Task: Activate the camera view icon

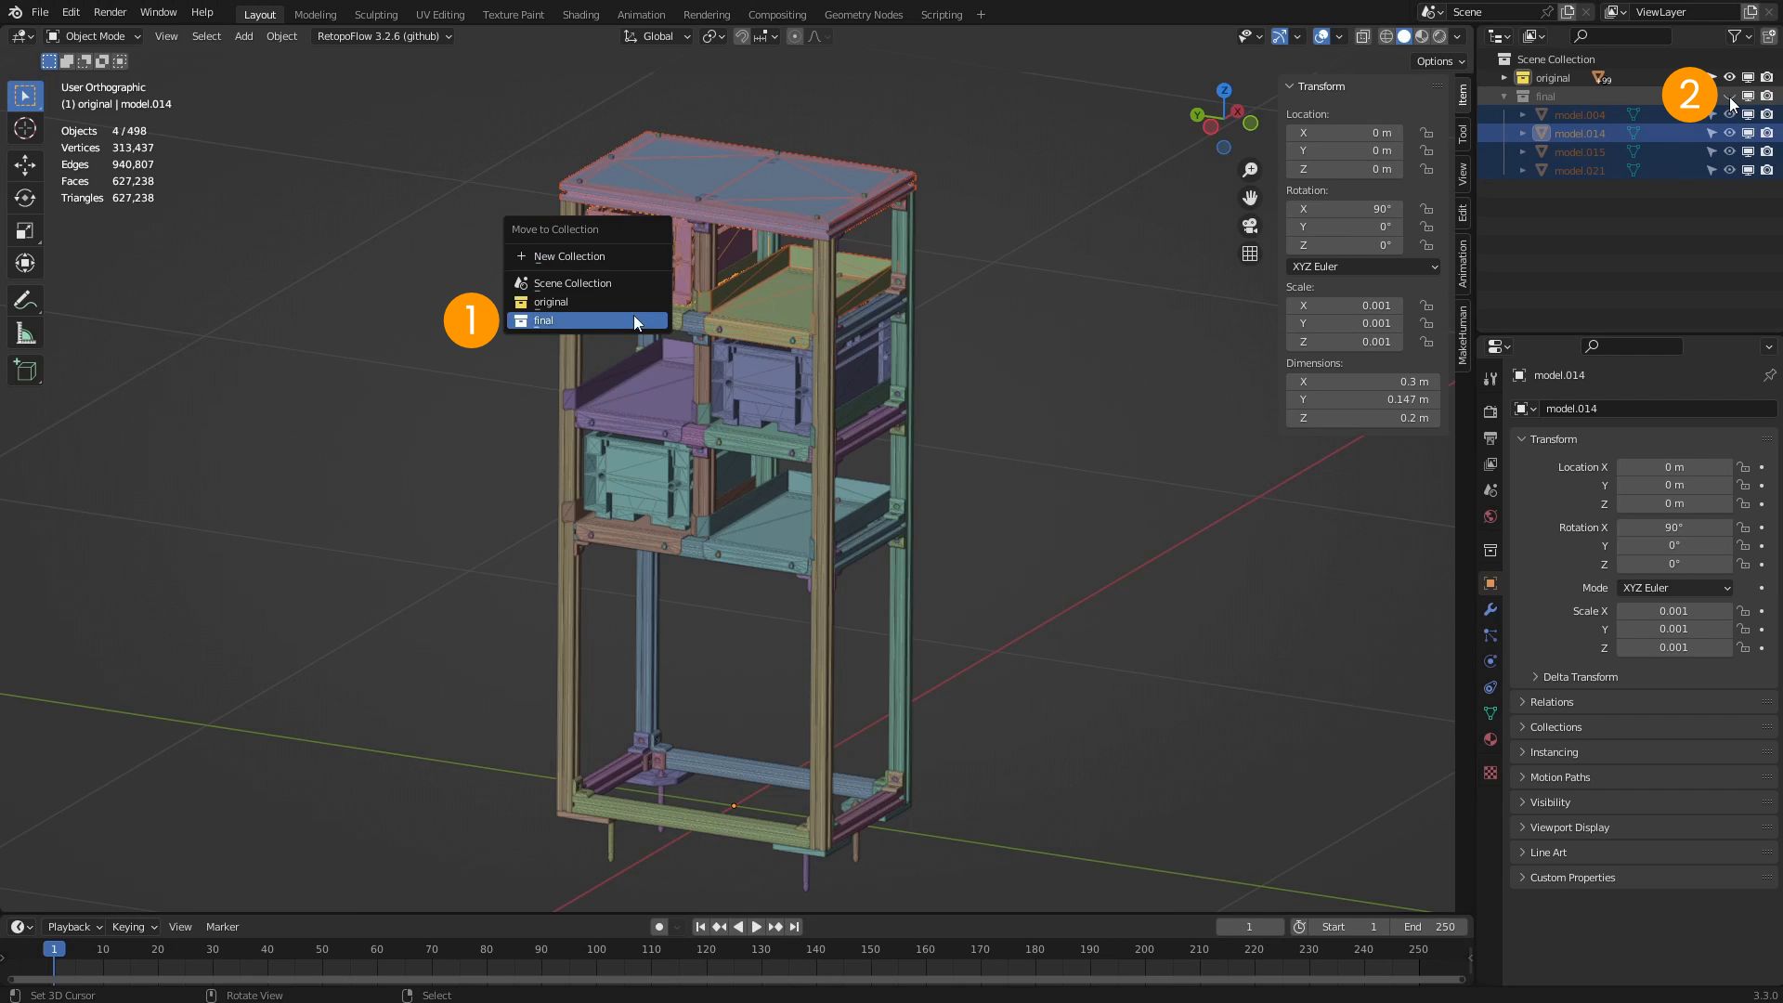Action: click(1250, 227)
